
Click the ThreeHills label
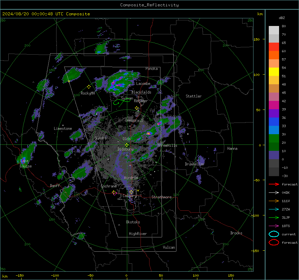coord(167,145)
